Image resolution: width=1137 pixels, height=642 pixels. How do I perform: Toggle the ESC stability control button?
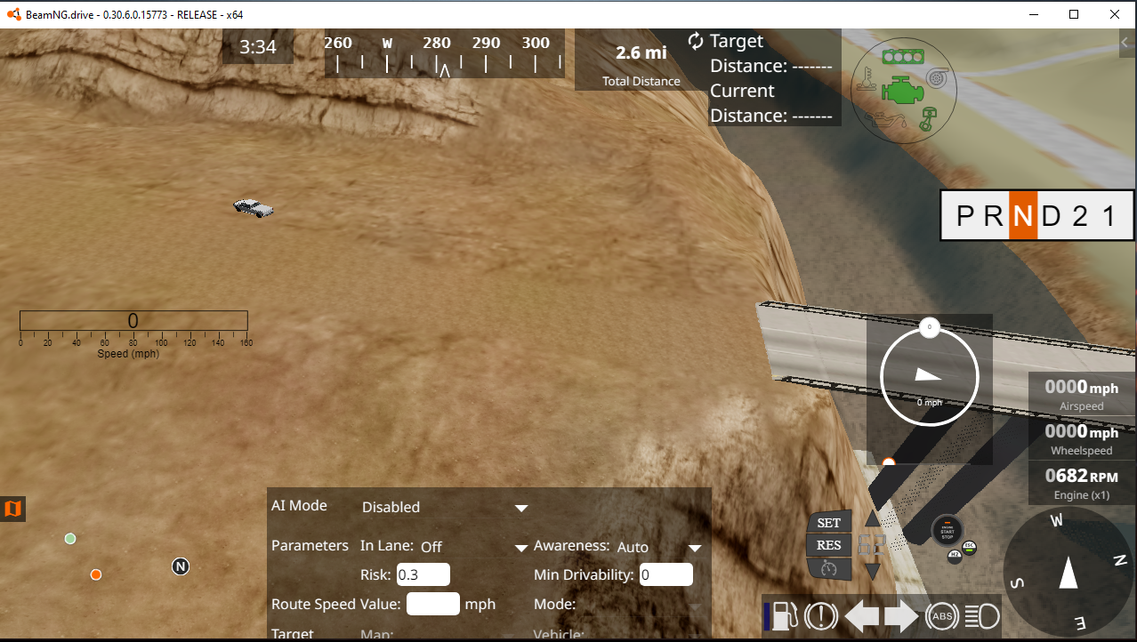pyautogui.click(x=970, y=548)
